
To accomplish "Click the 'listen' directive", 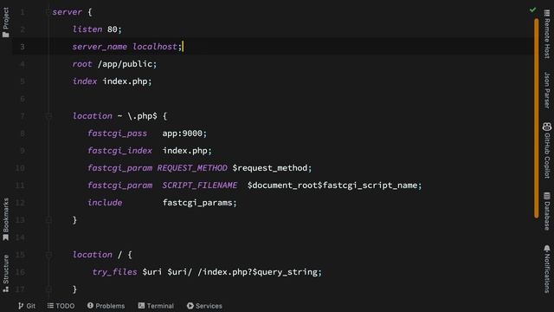I will point(87,29).
